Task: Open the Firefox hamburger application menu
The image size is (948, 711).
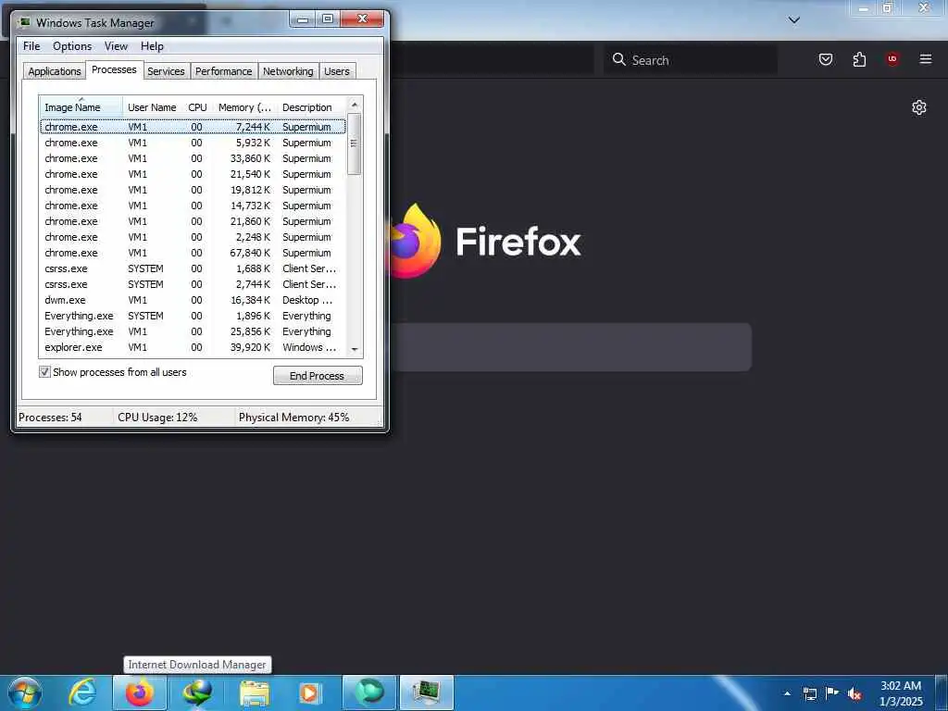Action: 926,59
